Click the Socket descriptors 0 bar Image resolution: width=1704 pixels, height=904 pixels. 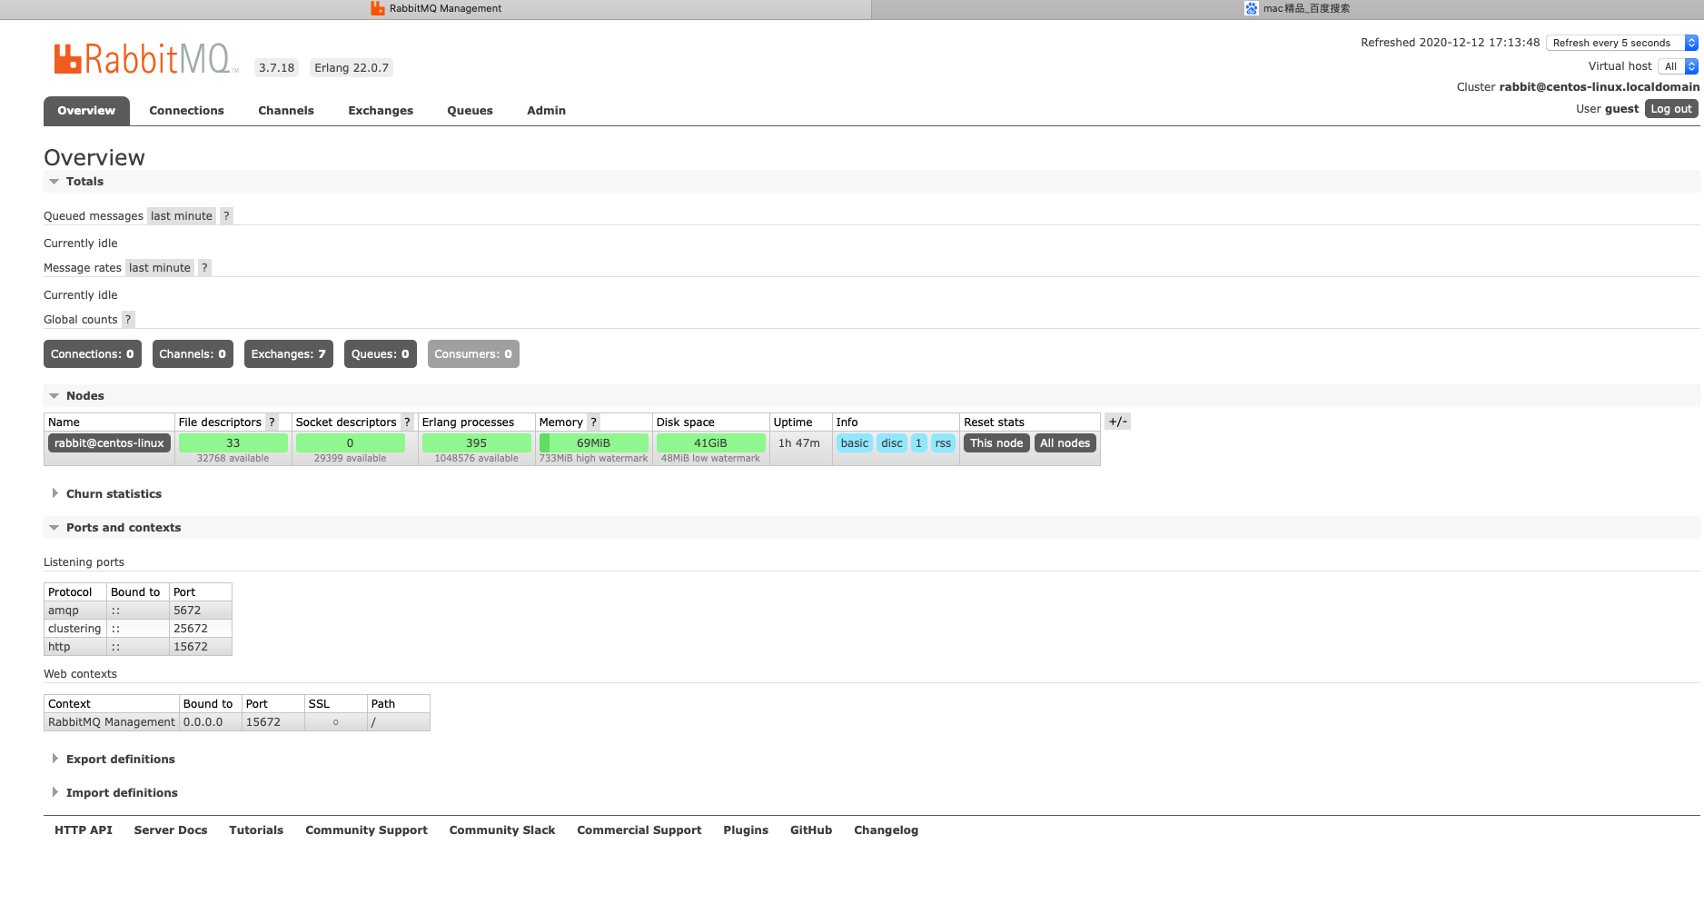pyautogui.click(x=351, y=443)
